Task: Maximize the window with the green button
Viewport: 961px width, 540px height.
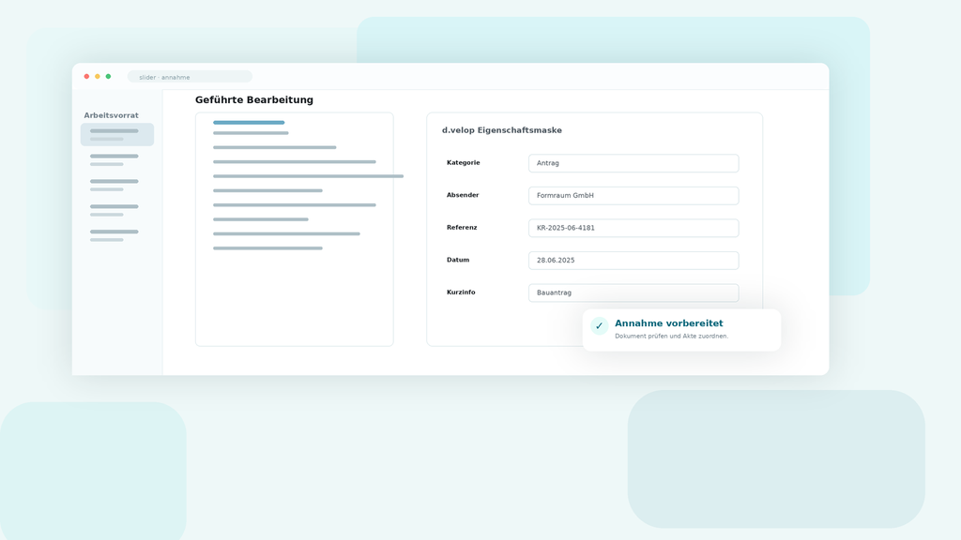Action: [109, 77]
